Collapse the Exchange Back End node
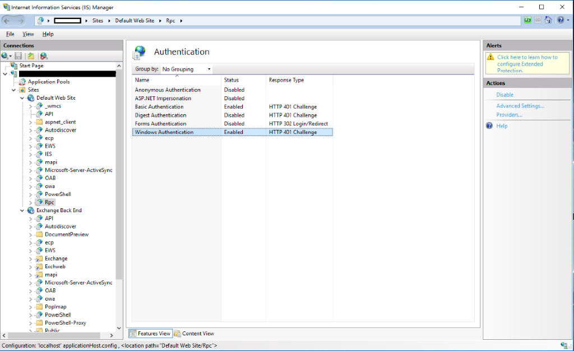574x351 pixels. point(22,210)
